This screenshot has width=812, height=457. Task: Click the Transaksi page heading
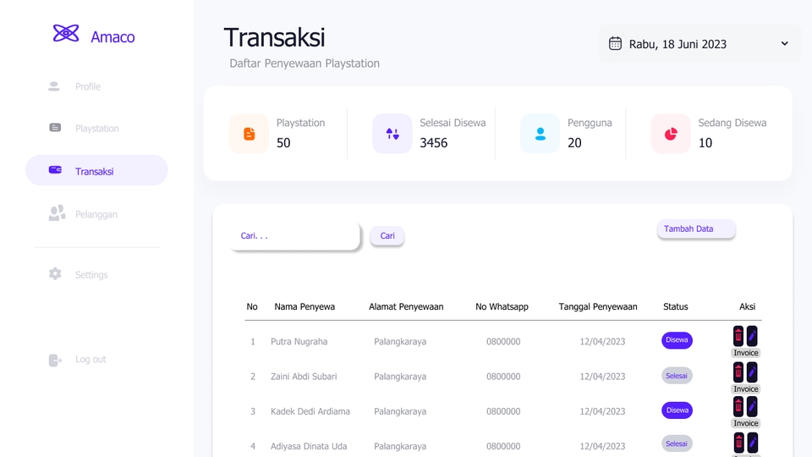[274, 37]
